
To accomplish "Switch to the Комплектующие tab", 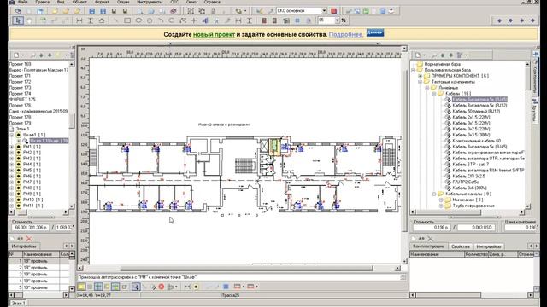I will tap(429, 246).
